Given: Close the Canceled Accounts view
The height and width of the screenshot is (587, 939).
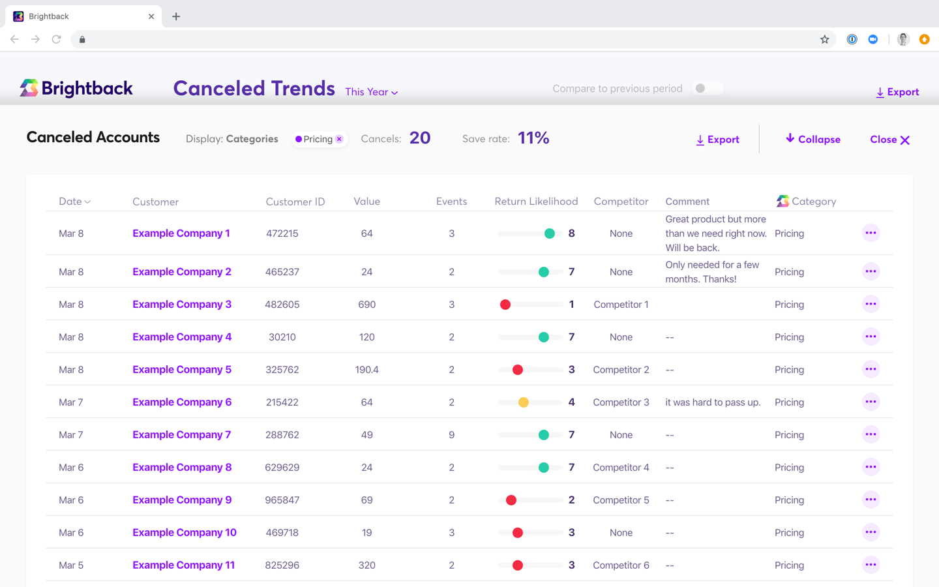Looking at the screenshot, I should tap(889, 139).
